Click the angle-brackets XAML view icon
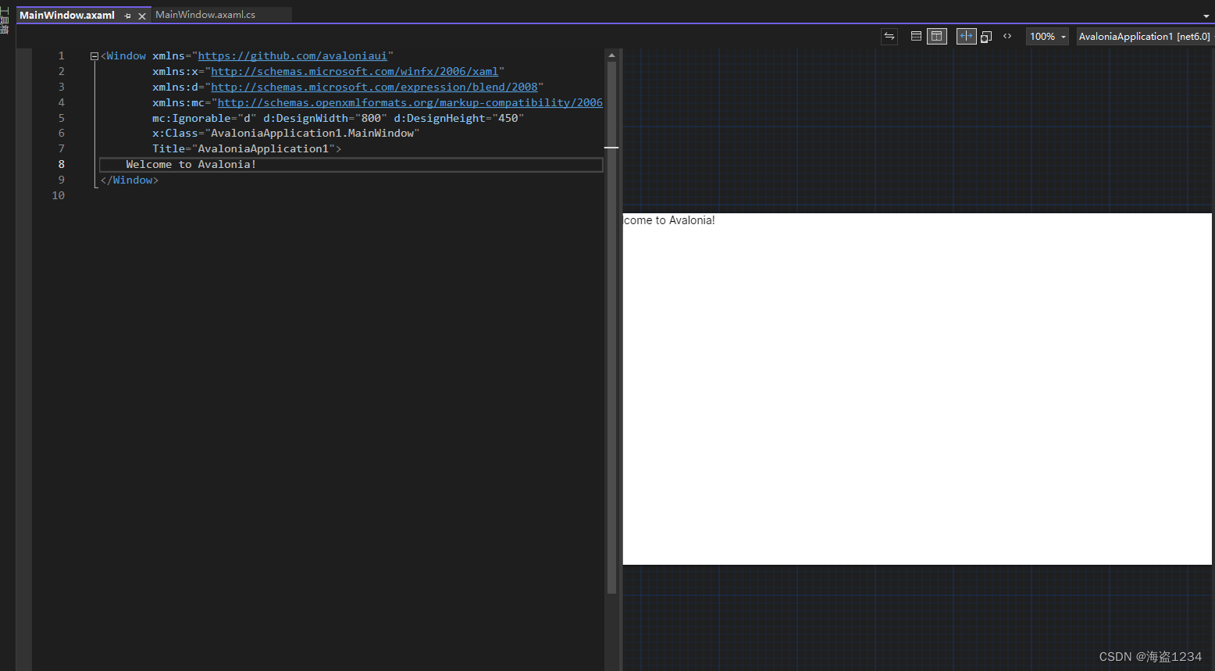Screen dimensions: 1215x671 1007,36
